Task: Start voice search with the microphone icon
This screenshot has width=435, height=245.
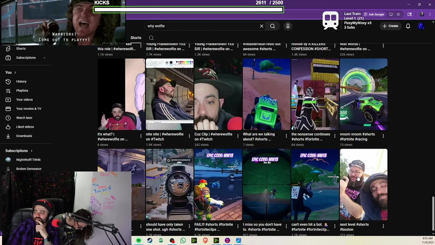Action: tap(288, 26)
